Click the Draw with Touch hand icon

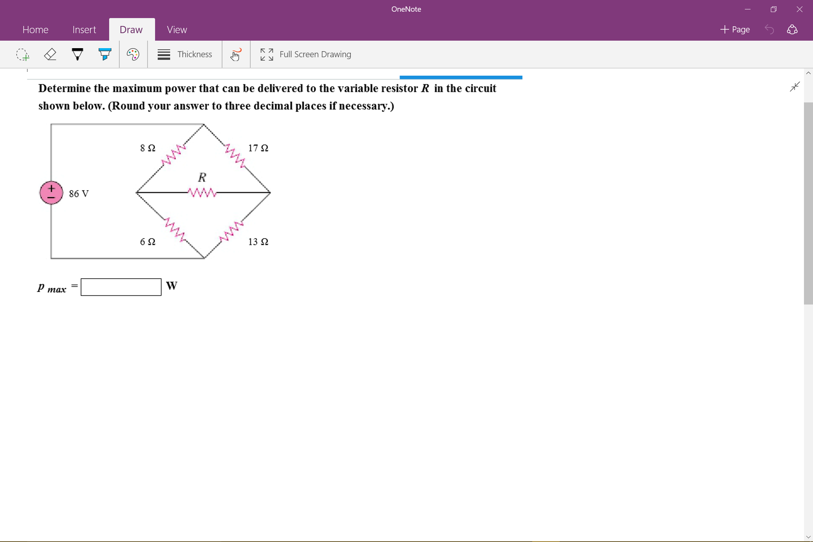(236, 55)
